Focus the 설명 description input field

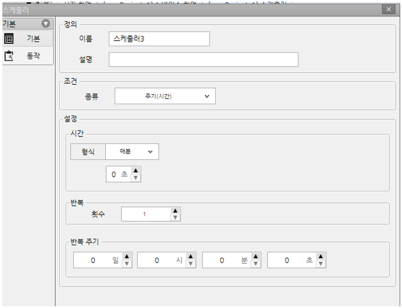click(204, 60)
